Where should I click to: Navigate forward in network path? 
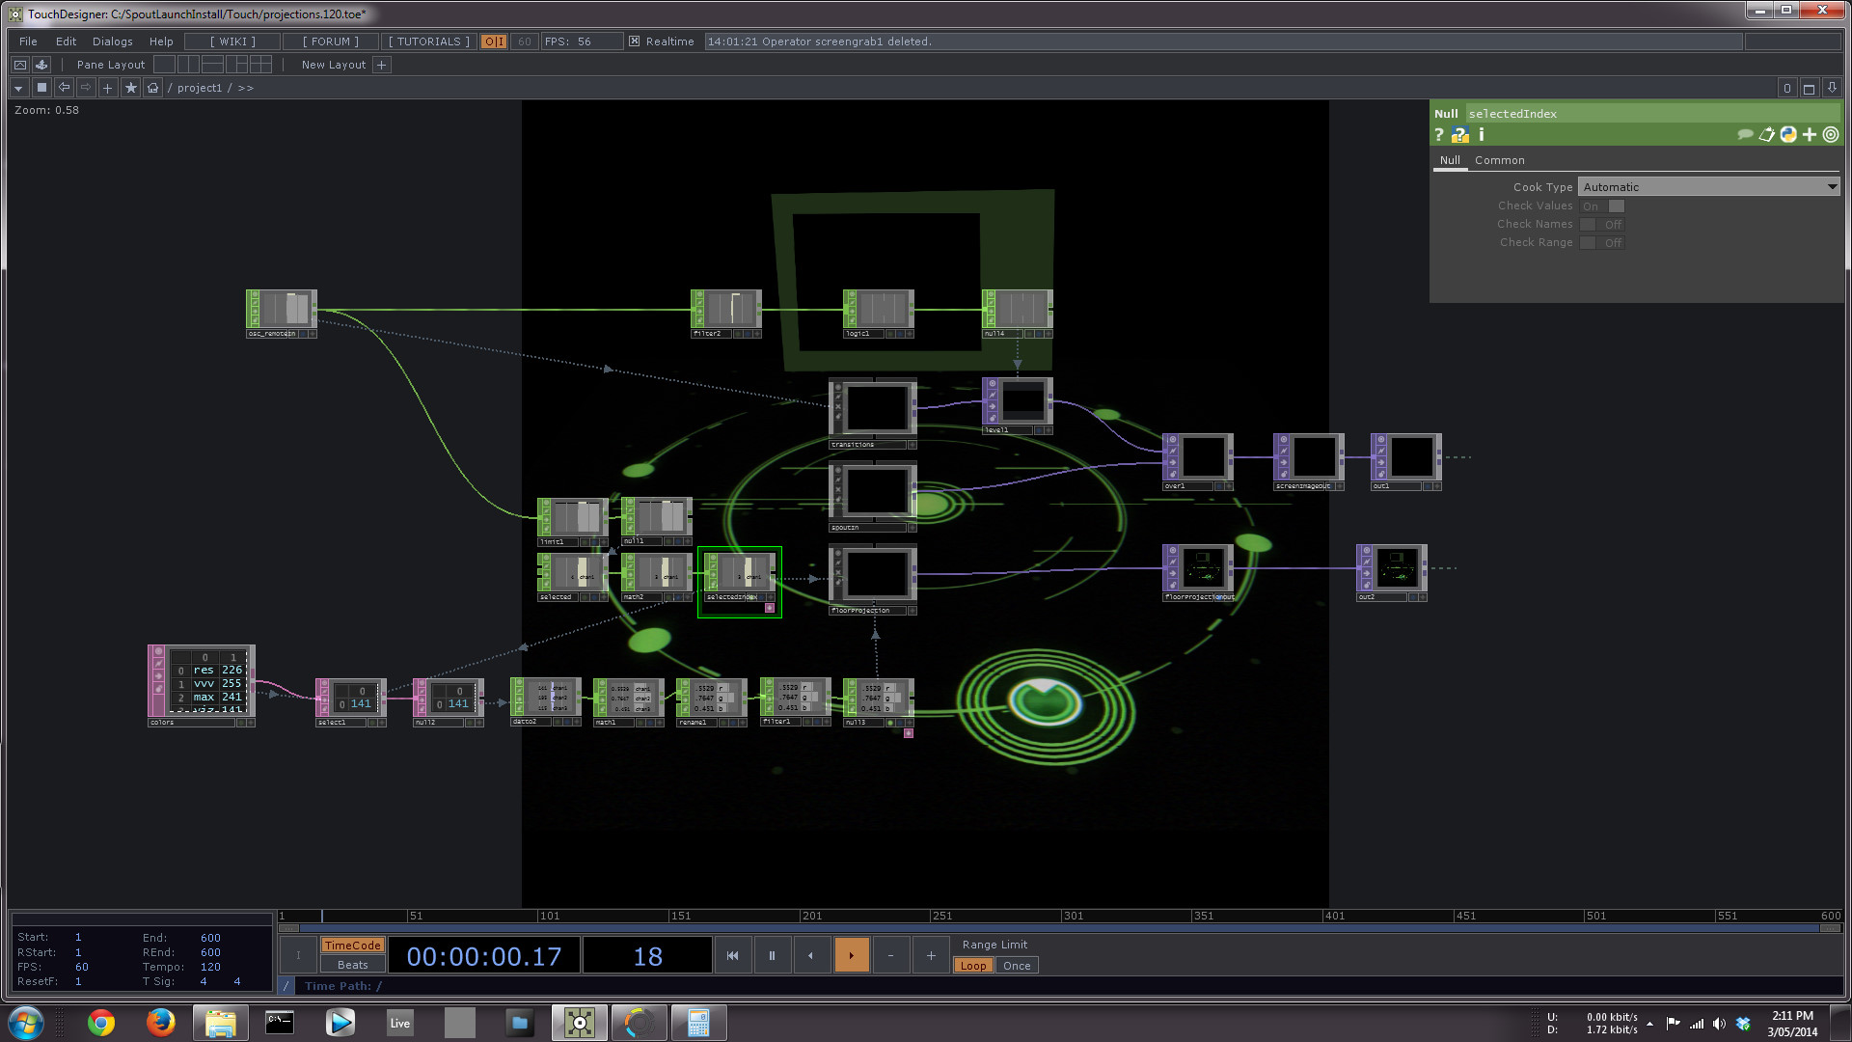pos(86,88)
